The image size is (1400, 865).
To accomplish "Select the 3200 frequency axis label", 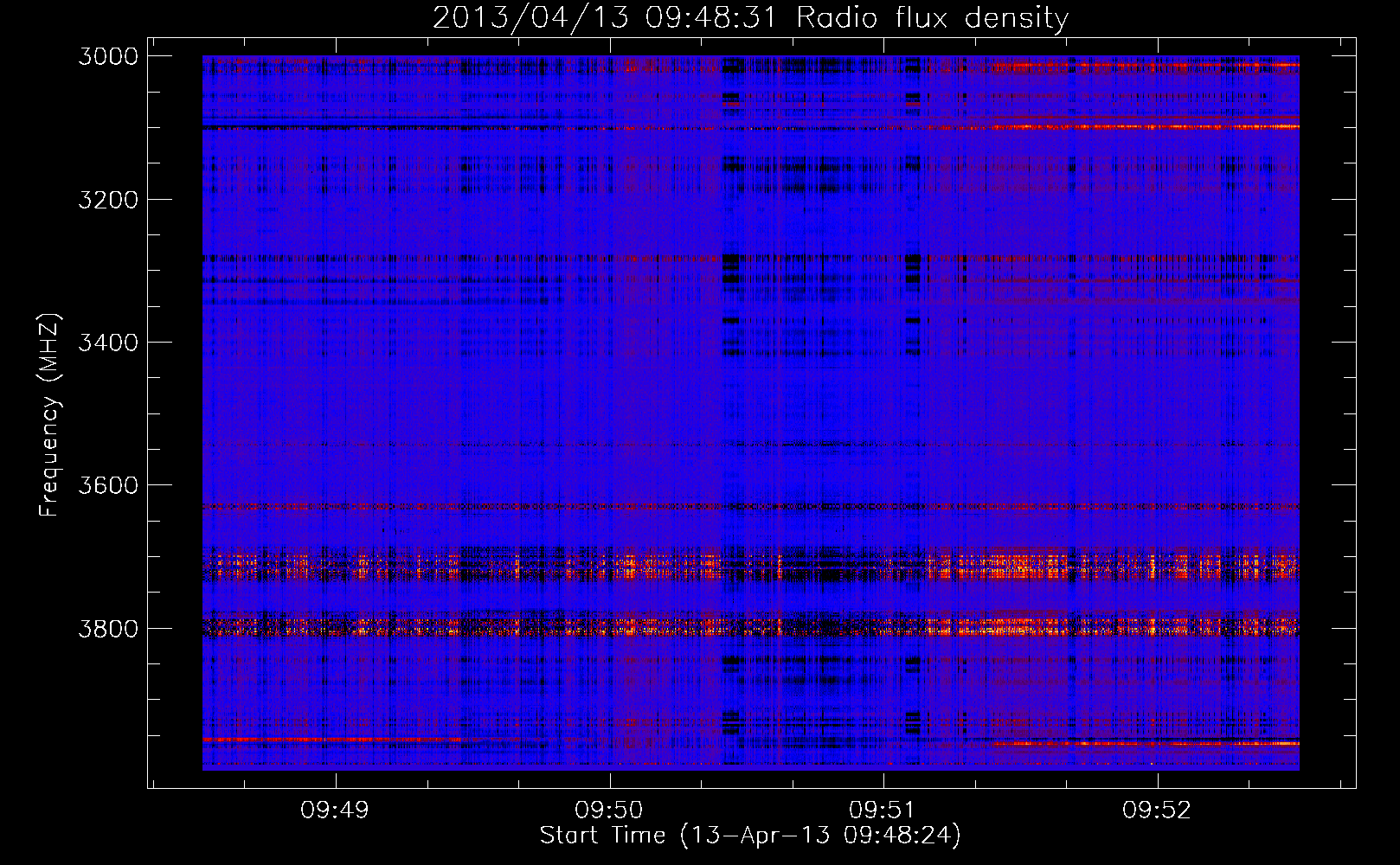I will click(x=108, y=199).
